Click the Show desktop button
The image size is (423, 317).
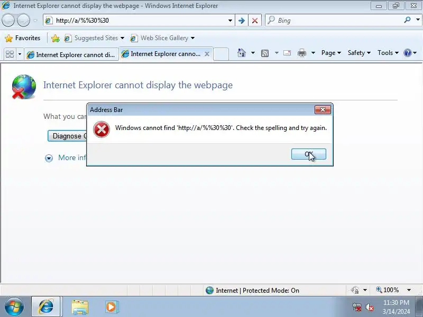(420, 306)
